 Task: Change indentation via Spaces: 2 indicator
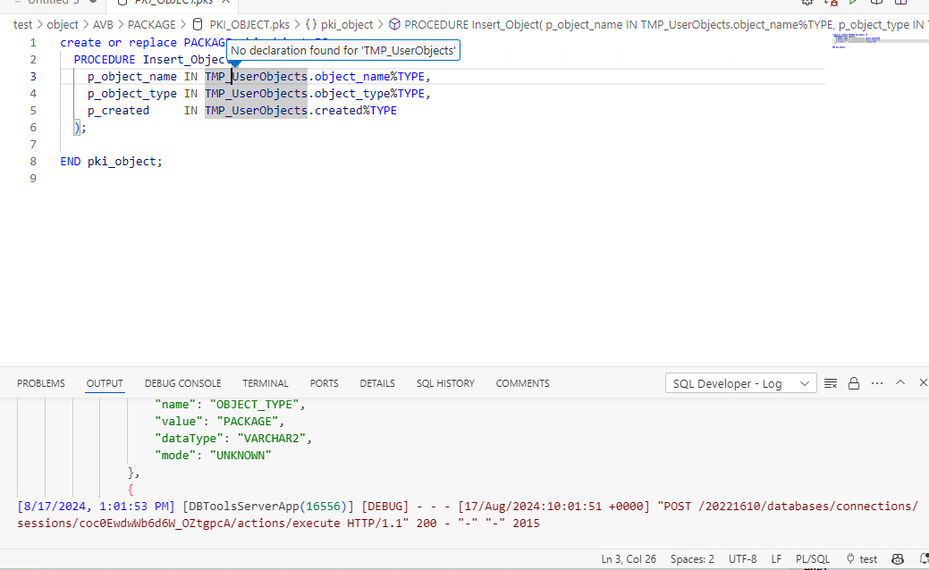[691, 558]
